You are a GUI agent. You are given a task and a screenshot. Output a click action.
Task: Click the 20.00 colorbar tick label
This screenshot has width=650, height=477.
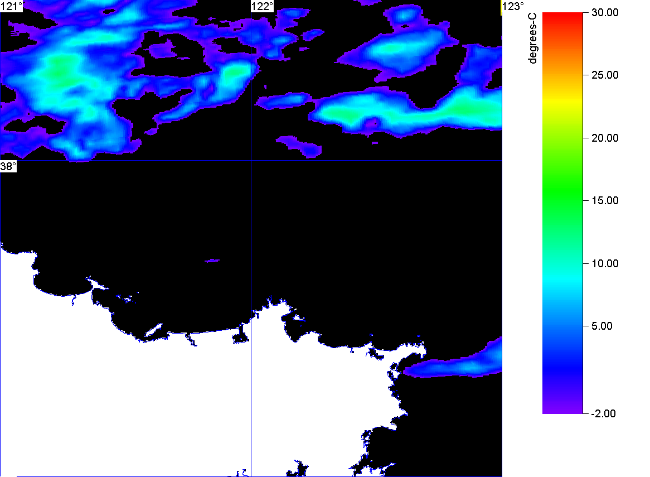tap(605, 138)
